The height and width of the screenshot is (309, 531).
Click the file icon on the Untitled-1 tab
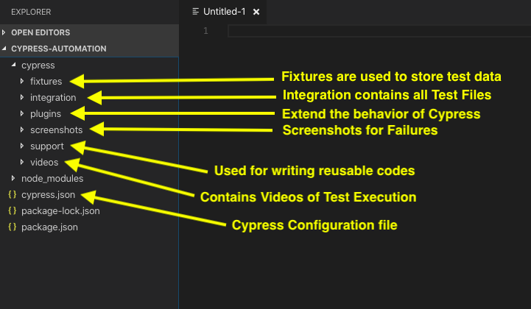[195, 12]
